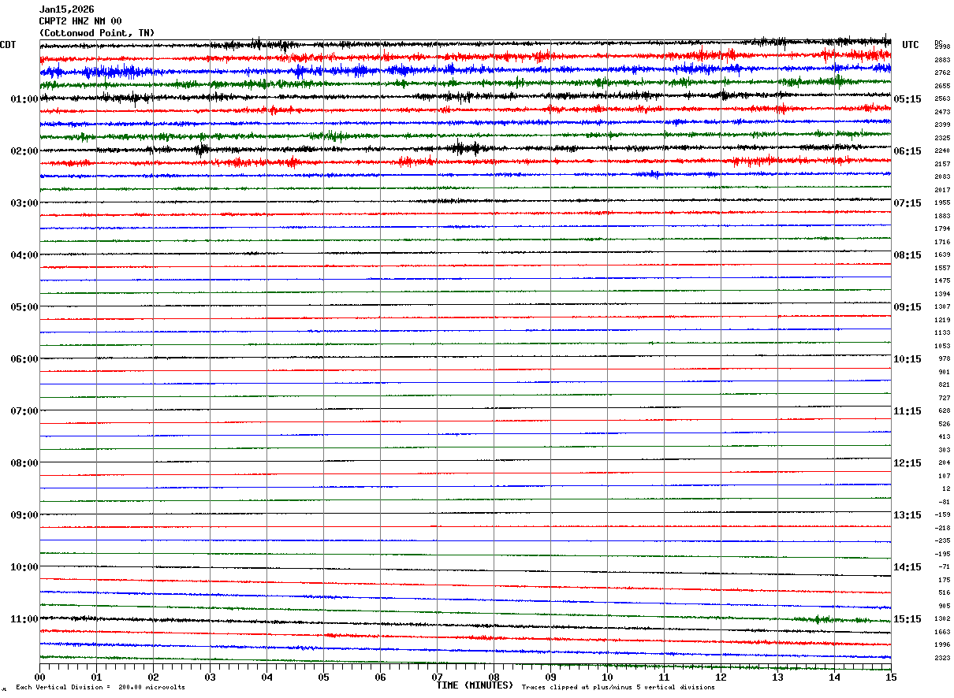Click the DC offset value "2563"
Image resolution: width=954 pixels, height=698 pixels.
pyautogui.click(x=942, y=99)
